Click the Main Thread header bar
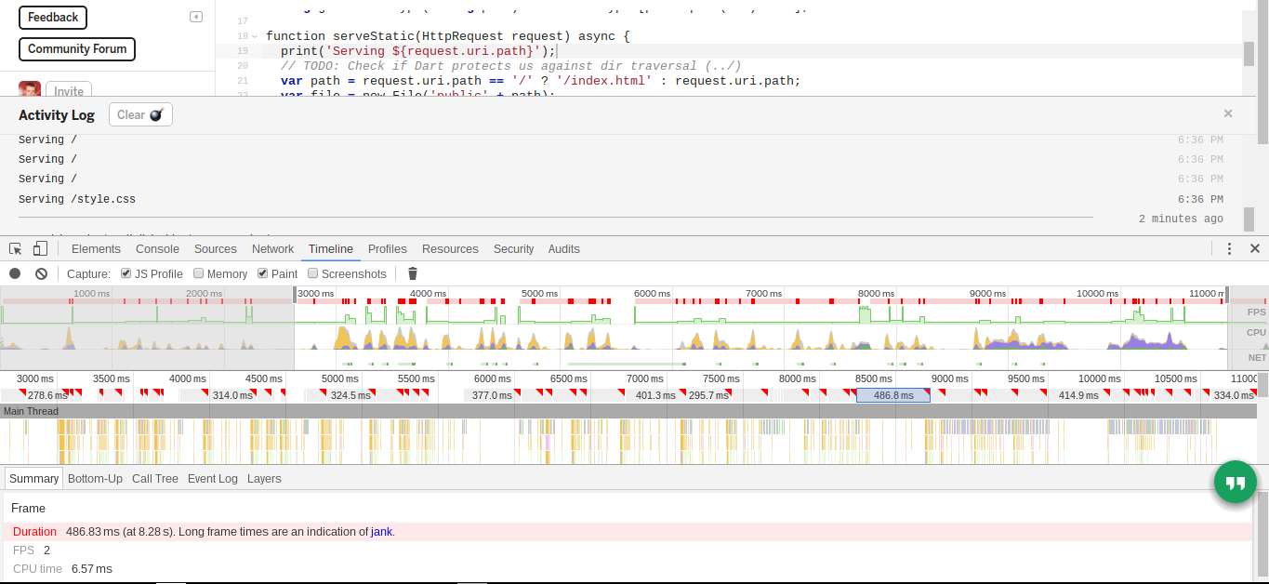This screenshot has width=1269, height=584. pos(628,411)
